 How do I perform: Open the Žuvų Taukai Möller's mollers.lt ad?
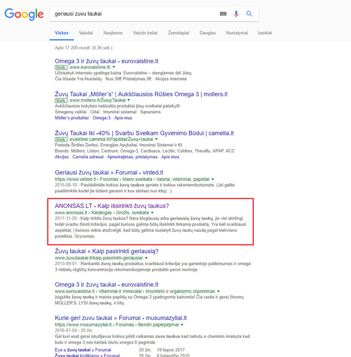[141, 94]
